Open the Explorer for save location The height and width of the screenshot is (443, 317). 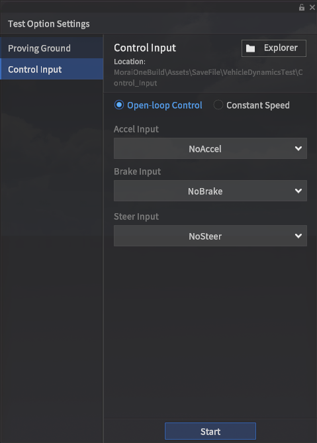coord(274,48)
